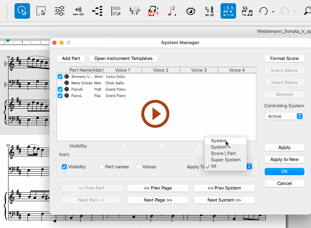Toggle the Visibility checkbox in Apply section
The image size is (311, 228).
tap(64, 167)
